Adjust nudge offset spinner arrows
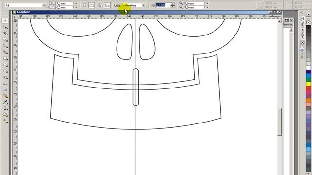This screenshot has width=312, height=175. click(x=172, y=5)
